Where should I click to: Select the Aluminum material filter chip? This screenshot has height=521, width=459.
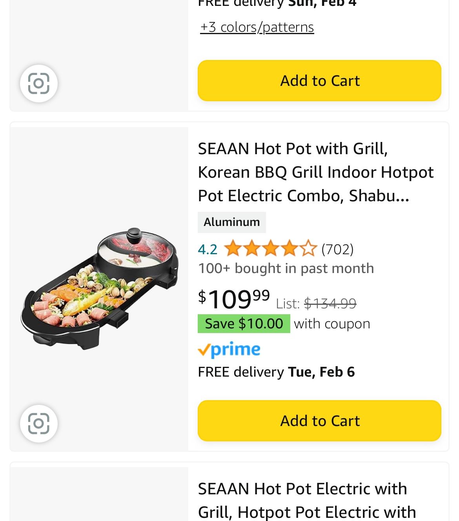pos(232,222)
